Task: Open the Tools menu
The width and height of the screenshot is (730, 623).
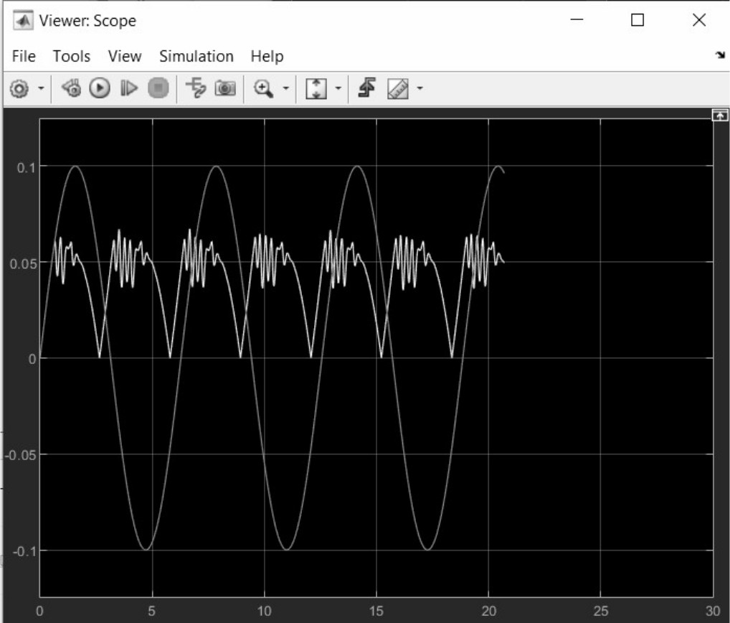Action: coord(72,56)
